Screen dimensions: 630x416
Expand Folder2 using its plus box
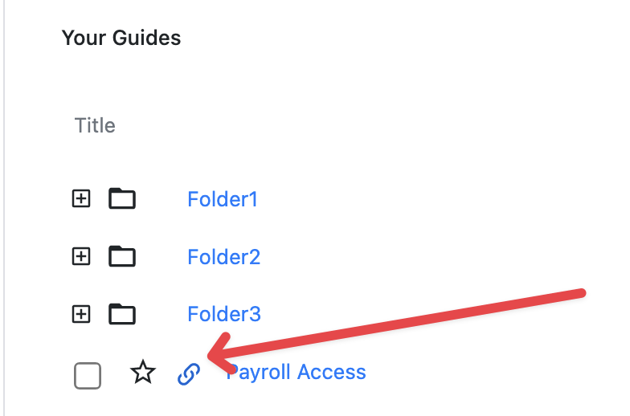81,256
